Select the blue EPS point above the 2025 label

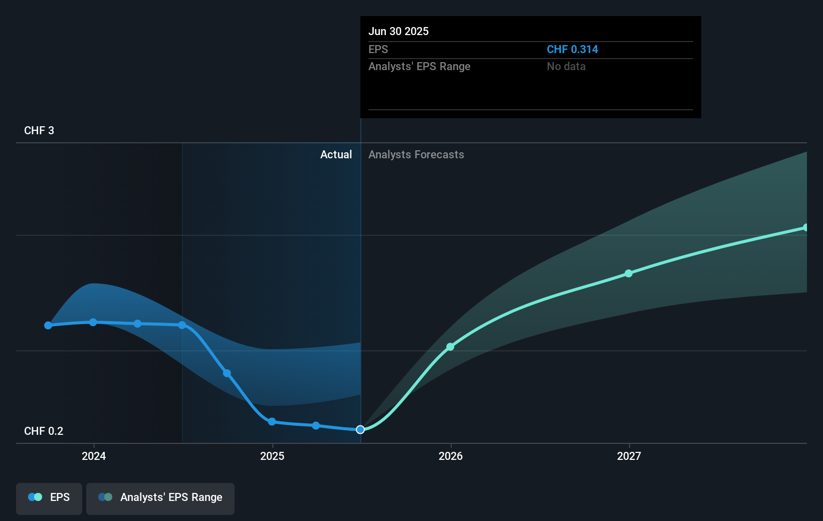[271, 421]
